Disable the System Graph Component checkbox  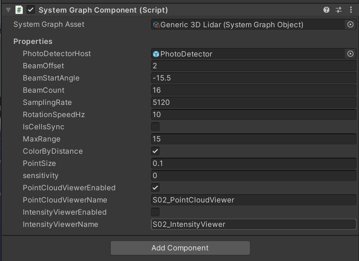[31, 10]
